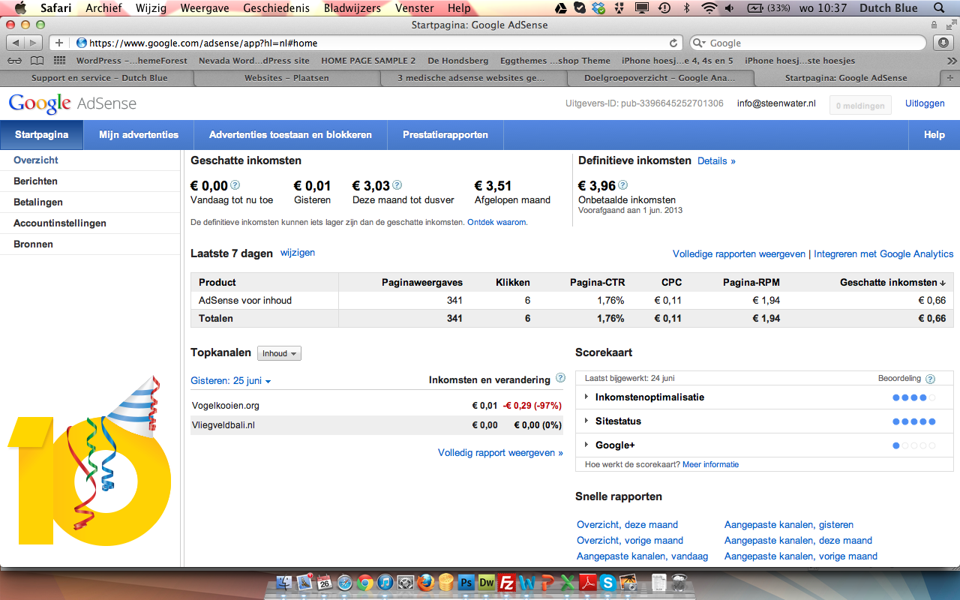Viewport: 960px width, 600px height.
Task: Click help icon next to Deze maand amount
Action: point(397,185)
